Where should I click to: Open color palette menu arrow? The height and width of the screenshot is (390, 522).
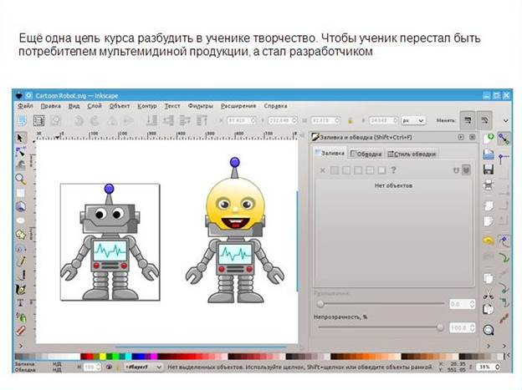(x=508, y=356)
